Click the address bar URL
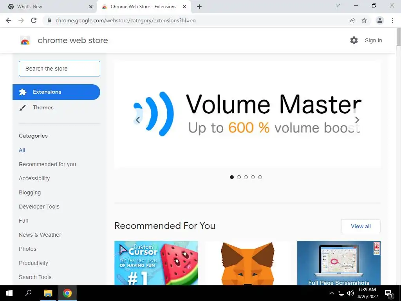 [x=126, y=20]
